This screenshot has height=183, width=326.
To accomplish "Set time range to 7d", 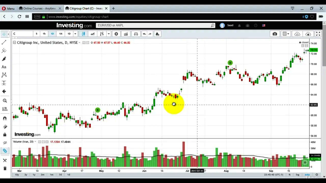I will point(60,175).
